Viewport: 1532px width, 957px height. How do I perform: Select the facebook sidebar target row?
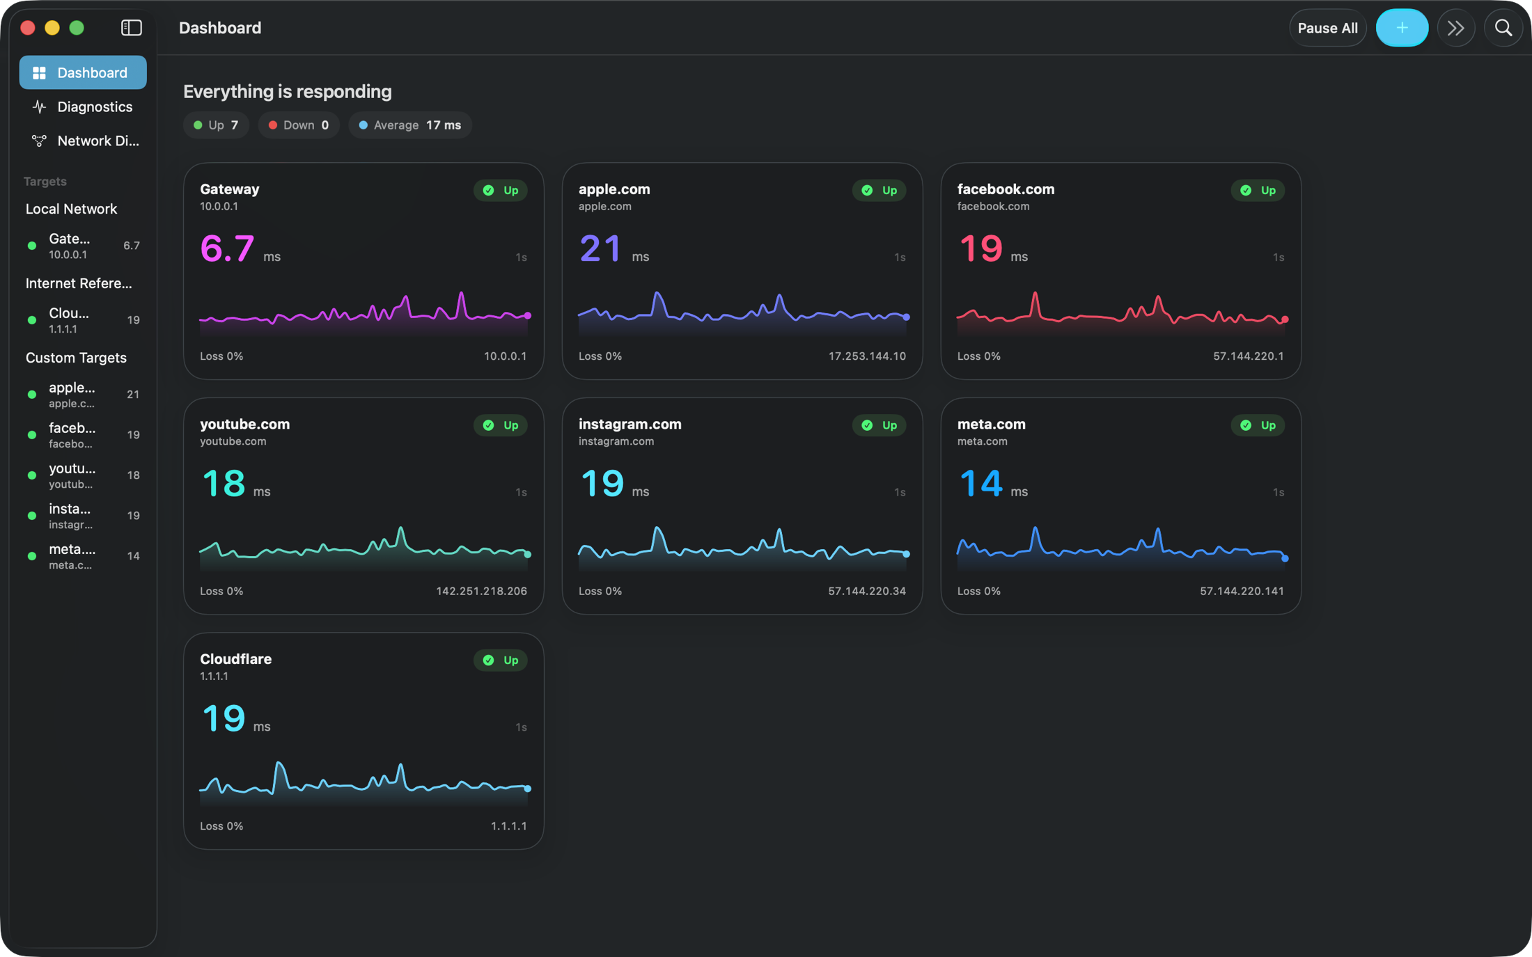[x=83, y=435]
